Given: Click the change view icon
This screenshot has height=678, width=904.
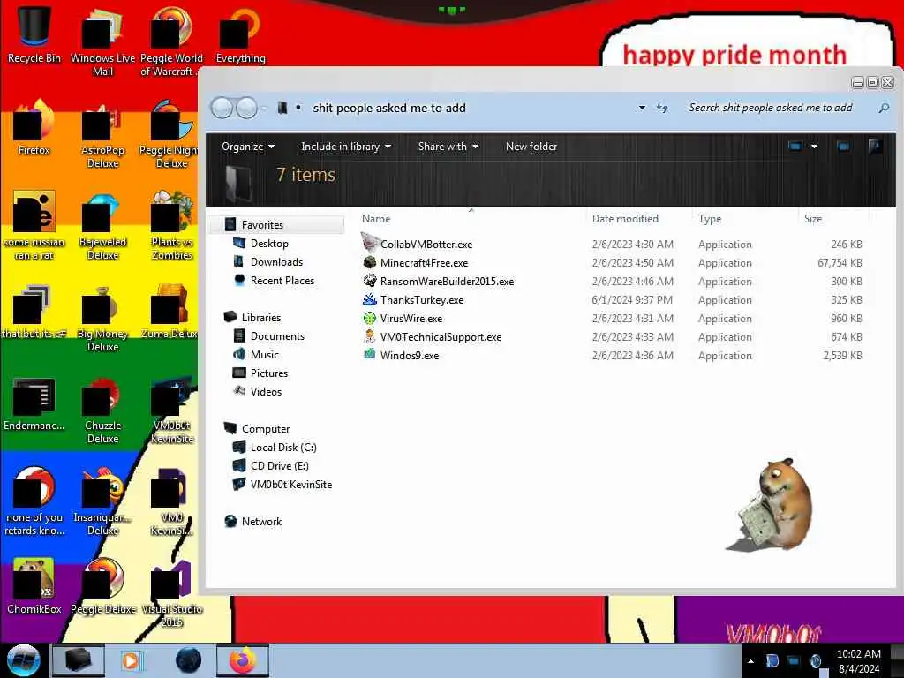Looking at the screenshot, I should pyautogui.click(x=795, y=147).
